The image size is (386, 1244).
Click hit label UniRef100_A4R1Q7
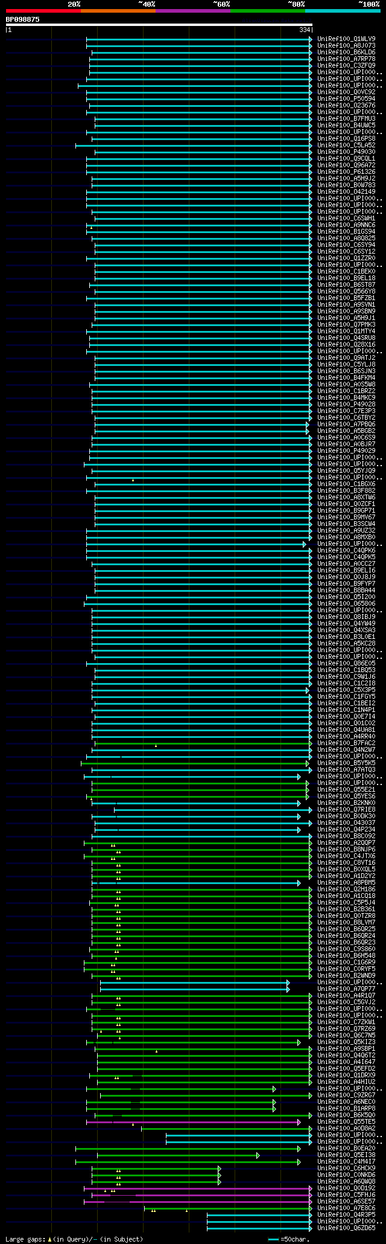click(x=346, y=995)
